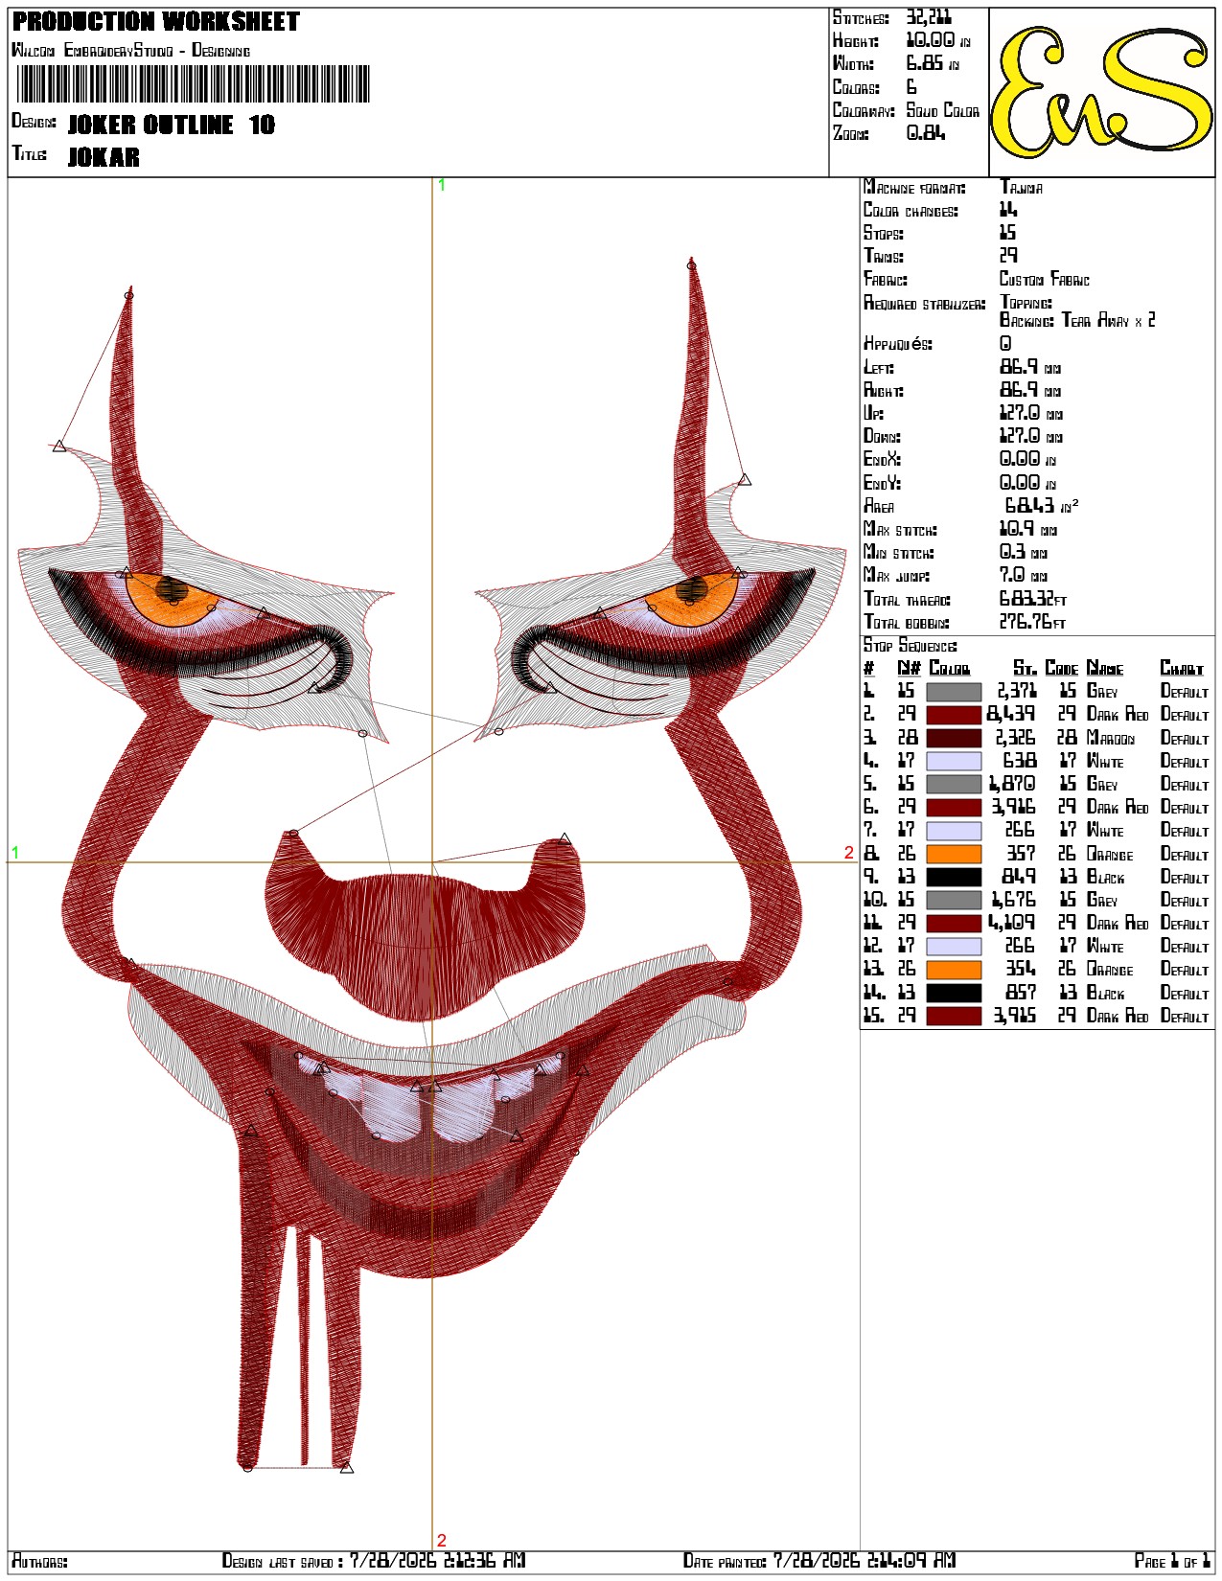
Task: Select the dark red swatch in stop 2
Action: [954, 715]
